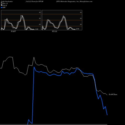
Task: Click the 50 level label in FULL chart
Action: [x=81, y=18]
